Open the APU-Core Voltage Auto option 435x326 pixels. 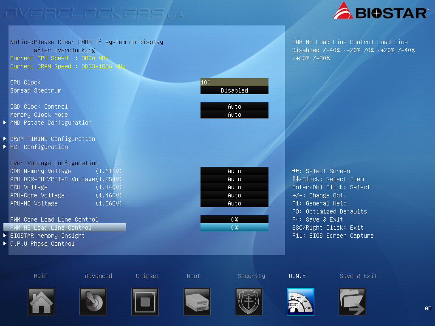(234, 195)
